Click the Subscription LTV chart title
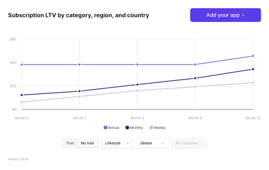The width and height of the screenshot is (269, 170). [79, 15]
